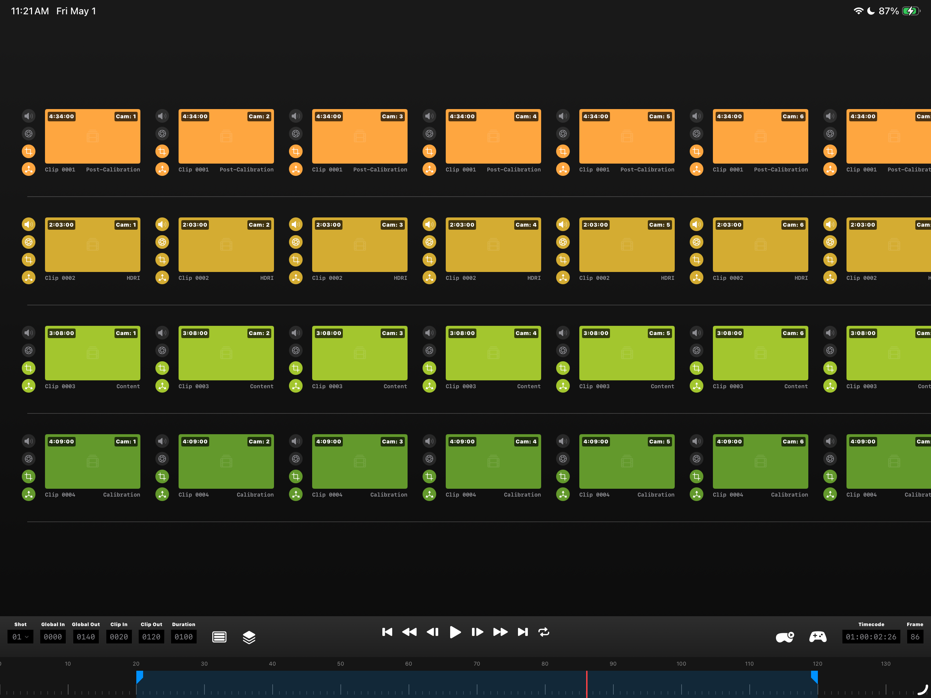931x698 pixels.
Task: Select the Clip 0001 Post-Calibration Cam 2 thumbnail
Action: pos(226,136)
